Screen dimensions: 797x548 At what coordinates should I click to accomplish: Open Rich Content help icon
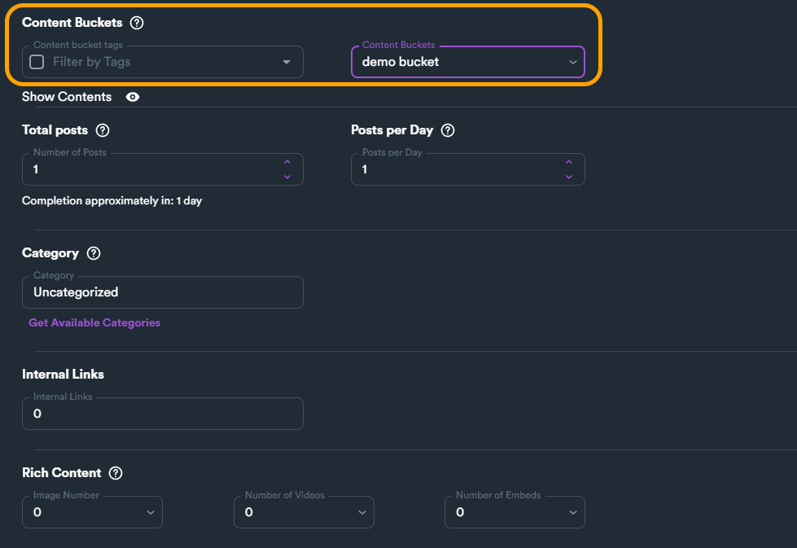pos(116,473)
